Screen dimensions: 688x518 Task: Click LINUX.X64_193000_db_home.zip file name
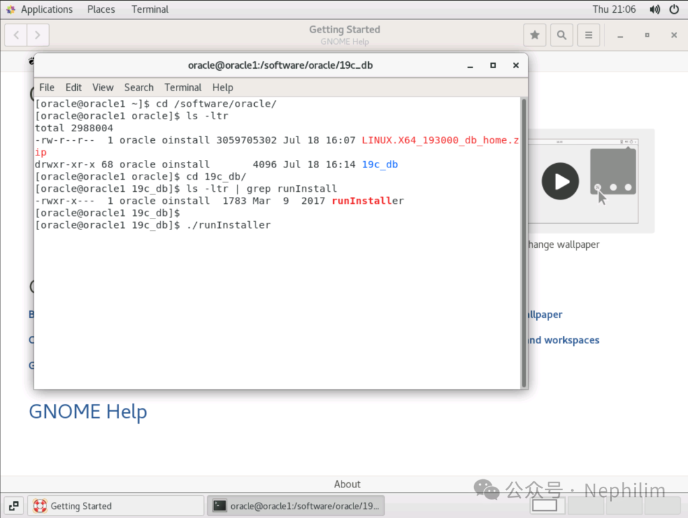[440, 140]
